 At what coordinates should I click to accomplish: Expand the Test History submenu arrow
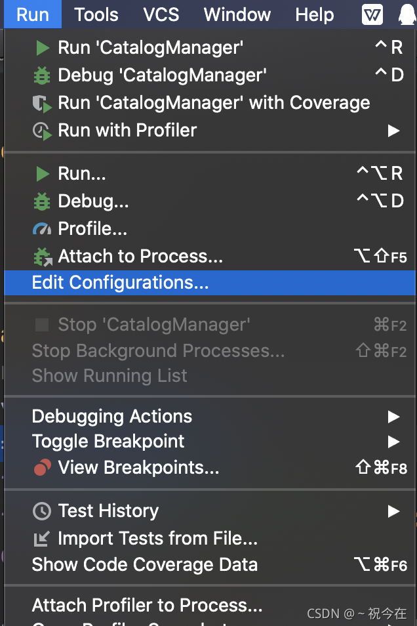(393, 511)
